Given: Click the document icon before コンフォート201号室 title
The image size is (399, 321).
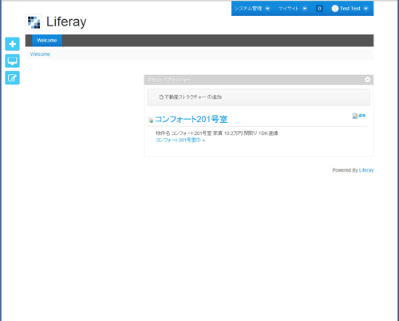Looking at the screenshot, I should pyautogui.click(x=150, y=120).
